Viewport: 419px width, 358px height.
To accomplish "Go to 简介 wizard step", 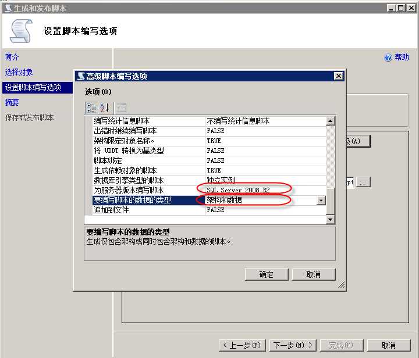I will pyautogui.click(x=12, y=57).
